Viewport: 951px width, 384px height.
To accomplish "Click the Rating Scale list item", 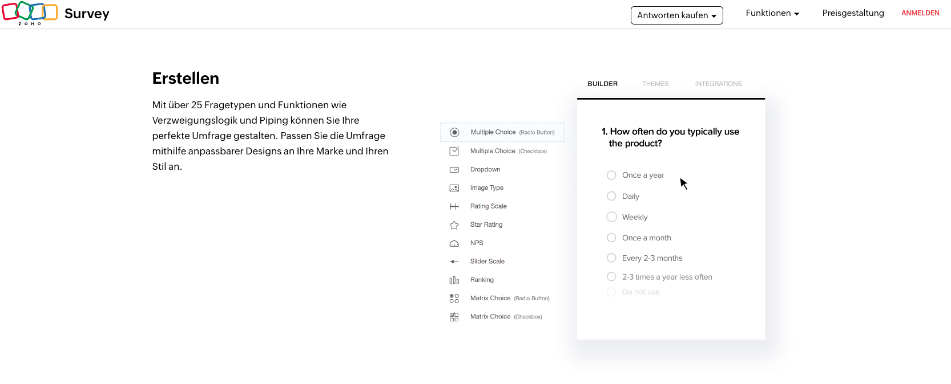I will pyautogui.click(x=488, y=206).
